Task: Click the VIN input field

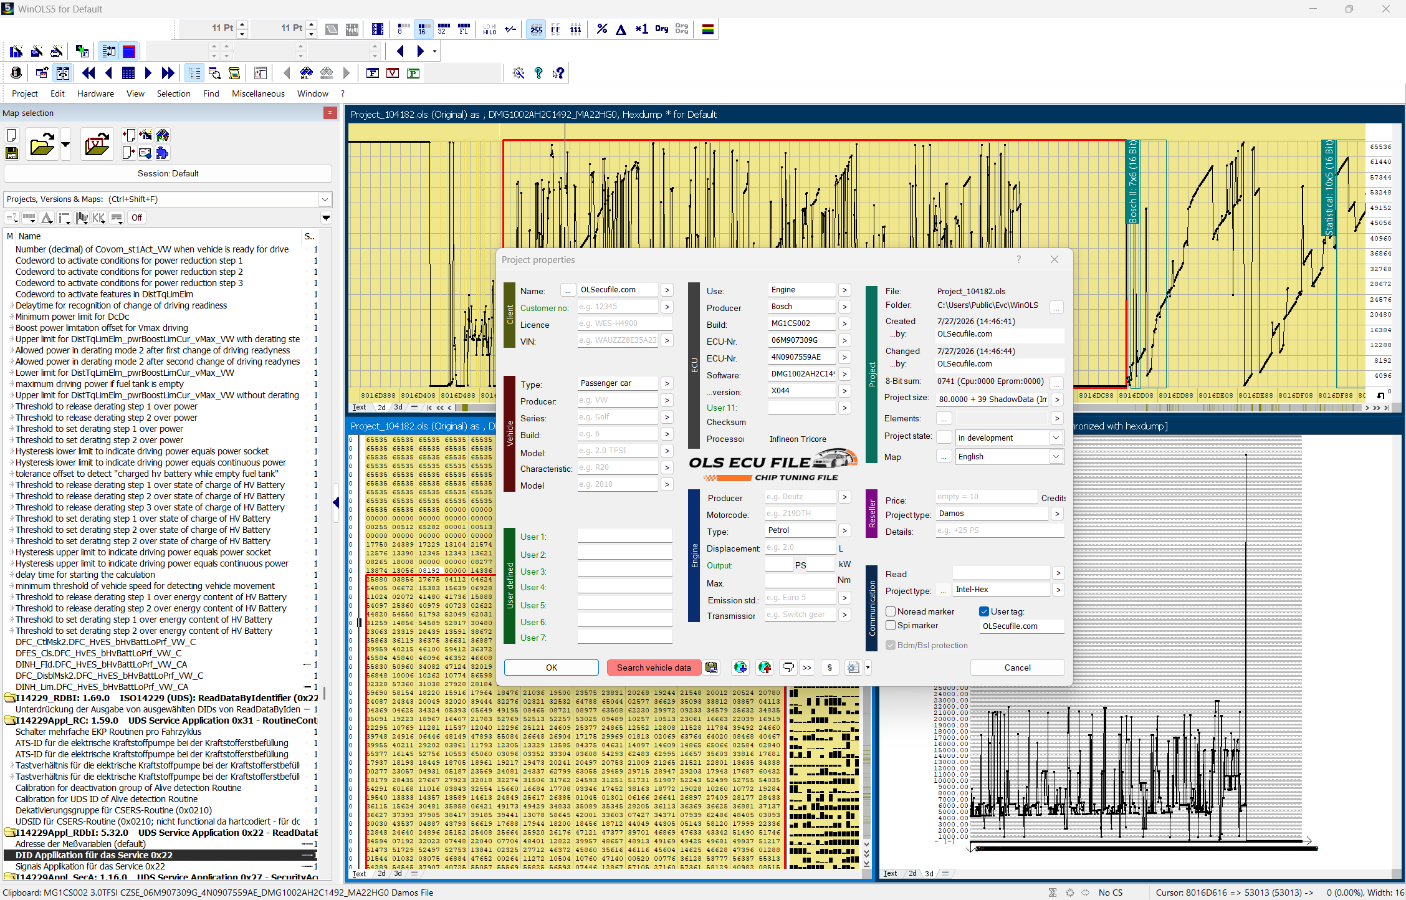Action: 618,340
